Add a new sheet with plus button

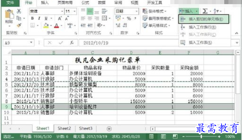(x=109, y=129)
